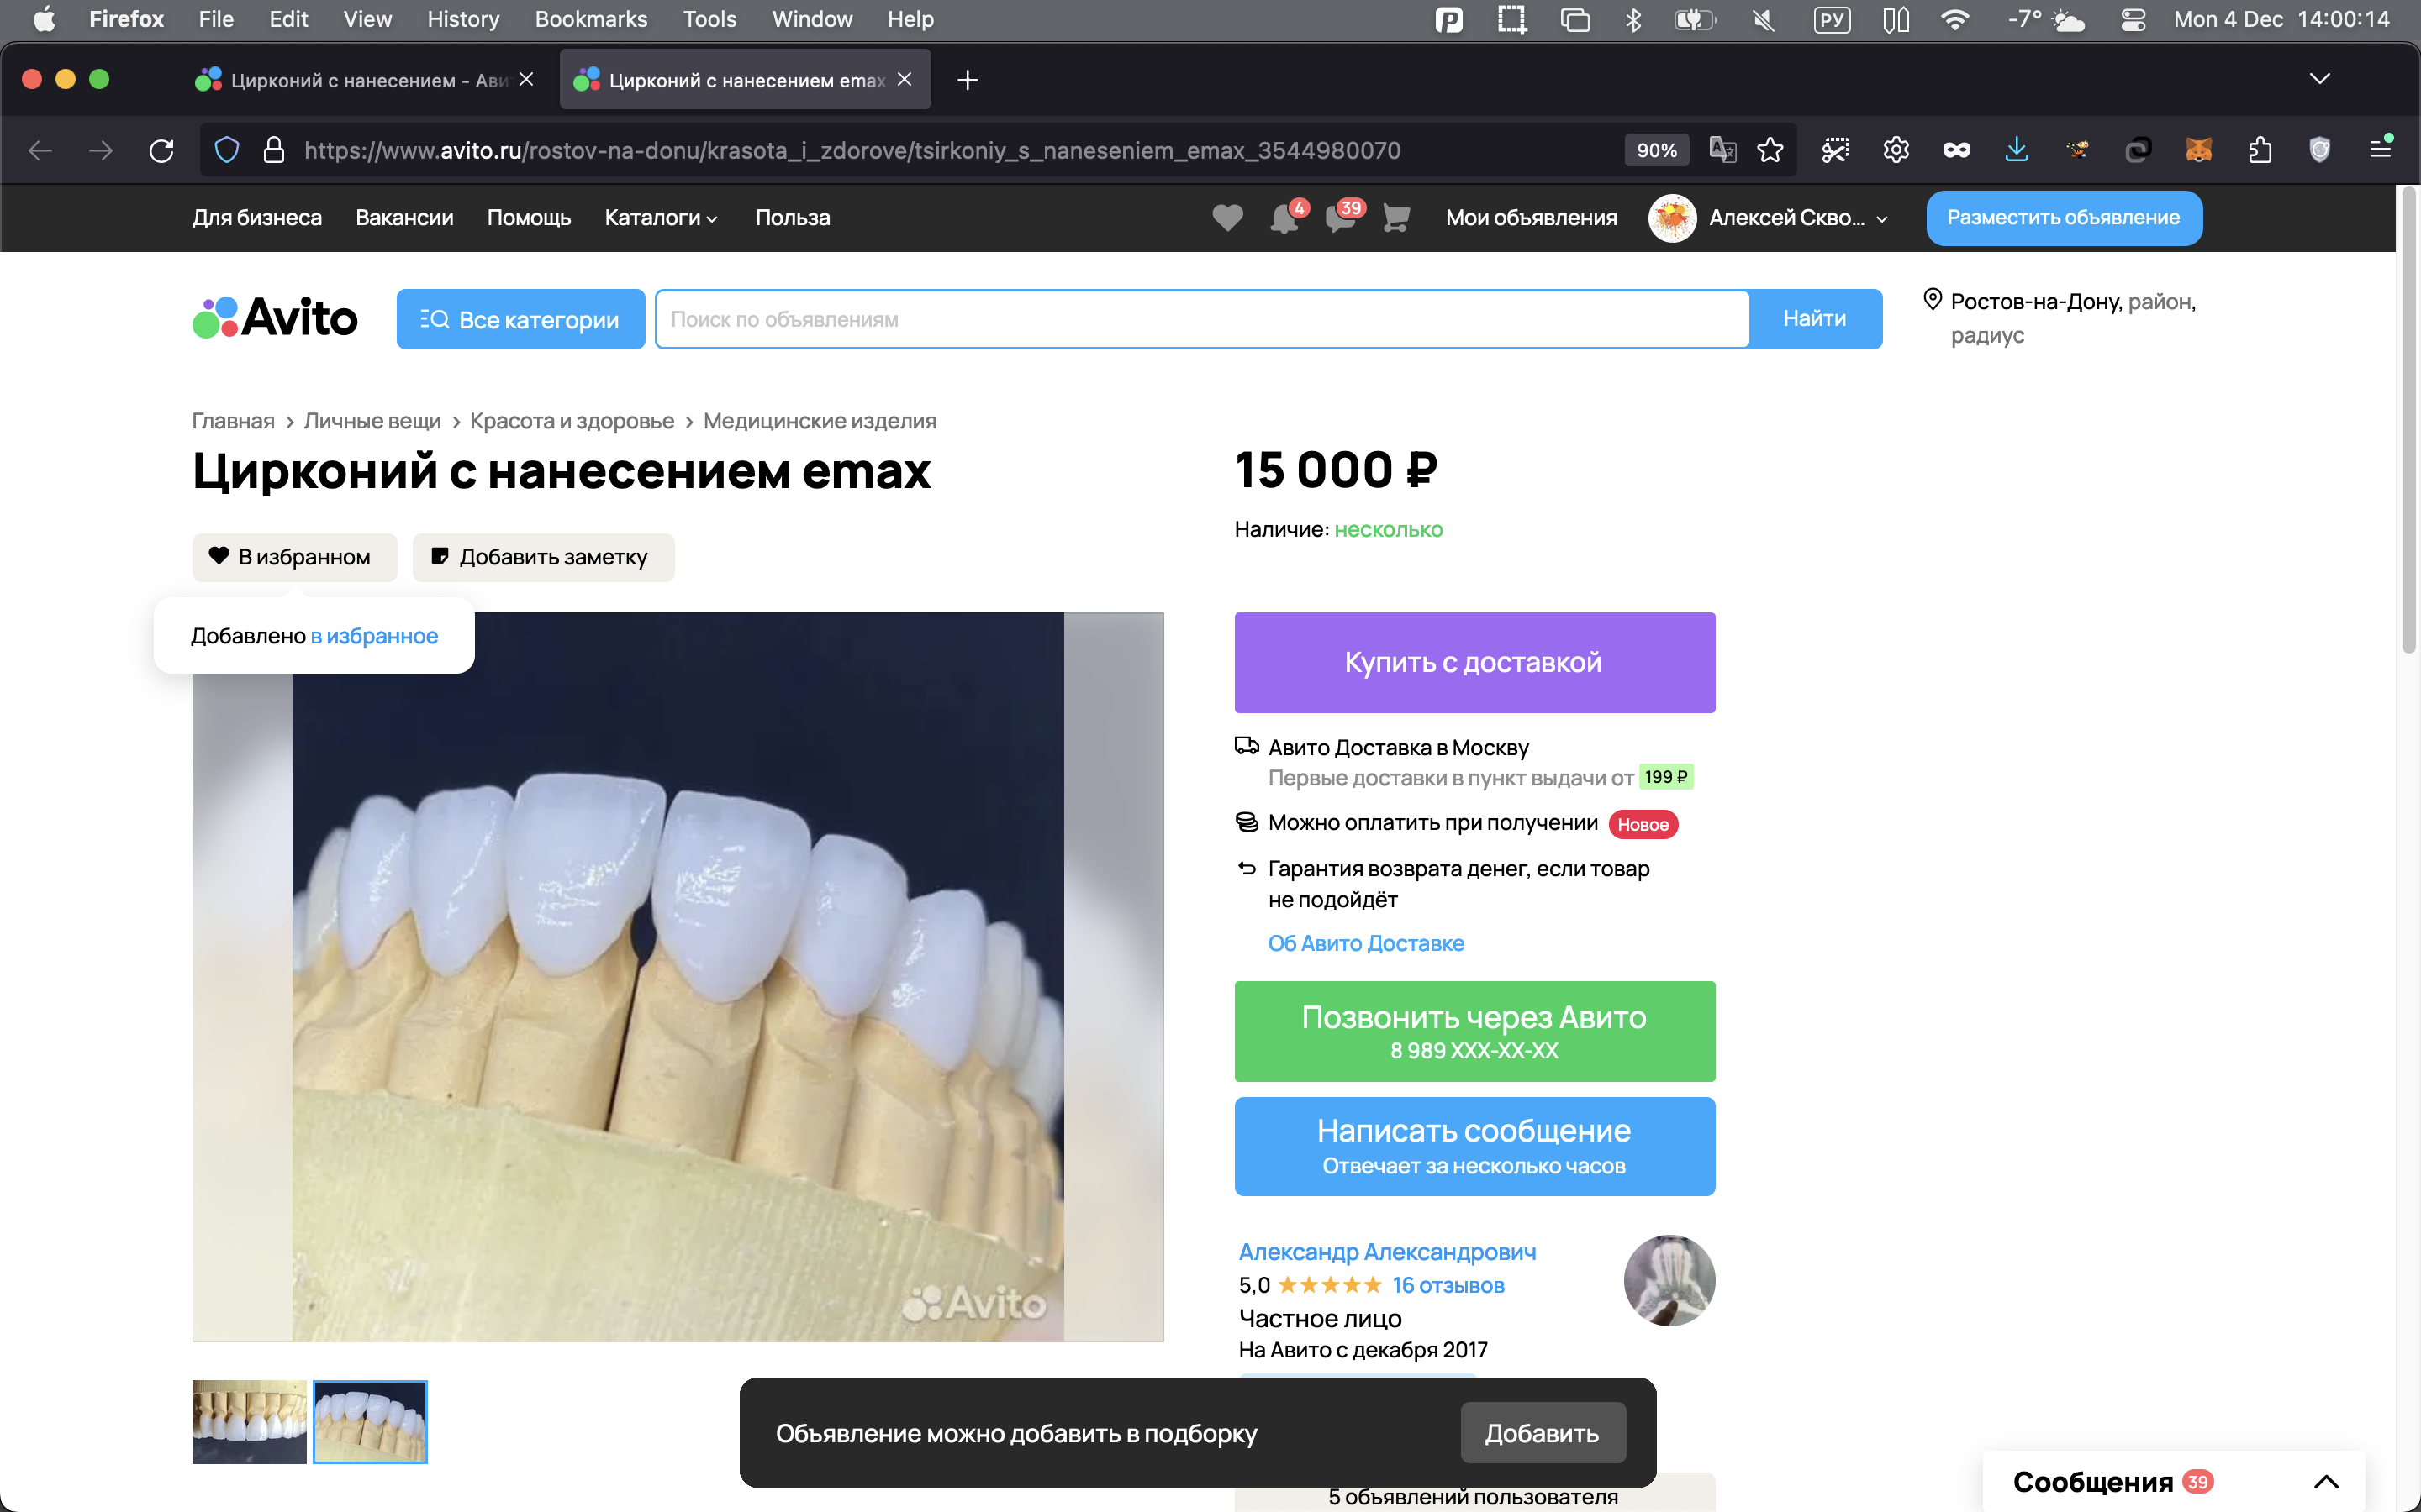
Task: Reload the page in Firefox
Action: [x=161, y=150]
